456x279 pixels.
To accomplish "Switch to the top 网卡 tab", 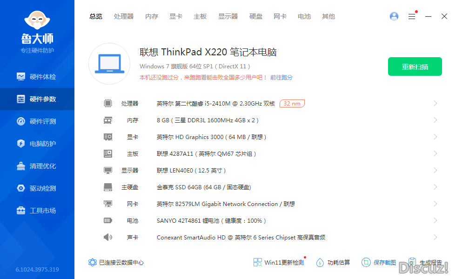I will tap(280, 16).
